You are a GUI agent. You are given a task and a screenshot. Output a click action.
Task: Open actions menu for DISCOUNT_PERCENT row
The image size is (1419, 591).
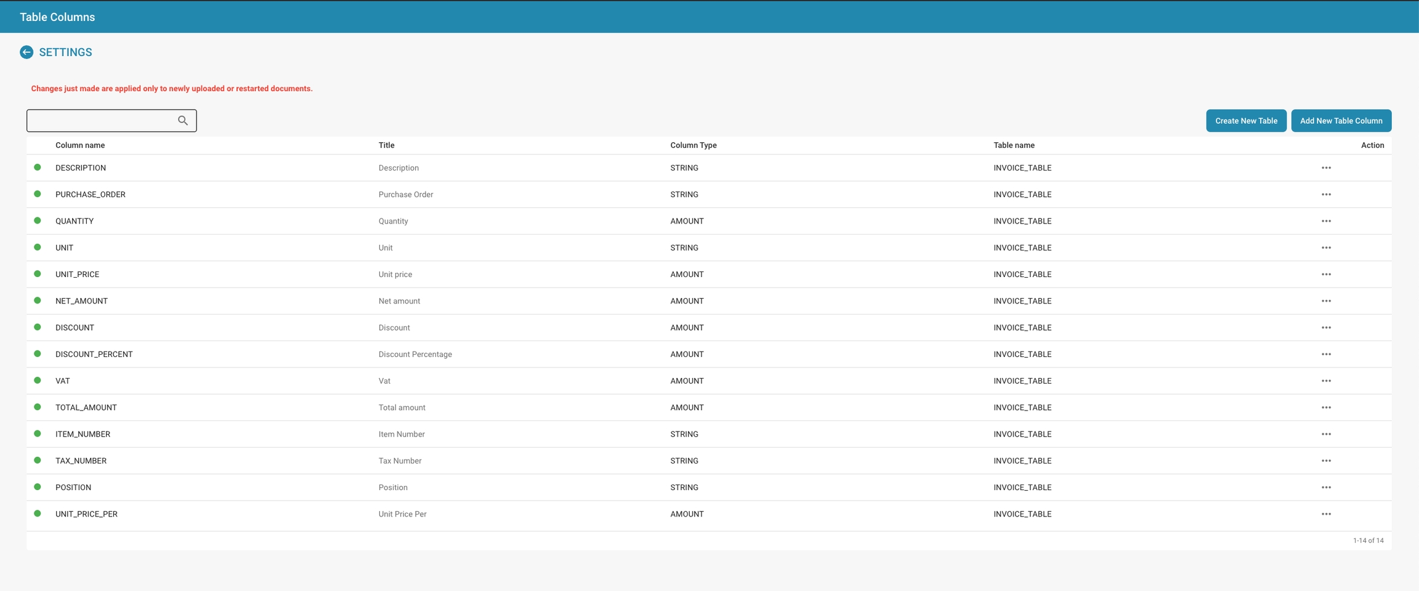(x=1326, y=355)
